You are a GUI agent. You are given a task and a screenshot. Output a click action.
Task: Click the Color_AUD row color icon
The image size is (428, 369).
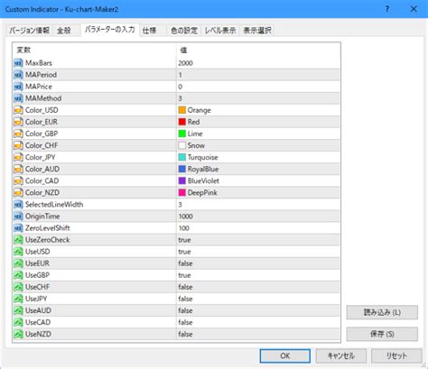(x=18, y=169)
